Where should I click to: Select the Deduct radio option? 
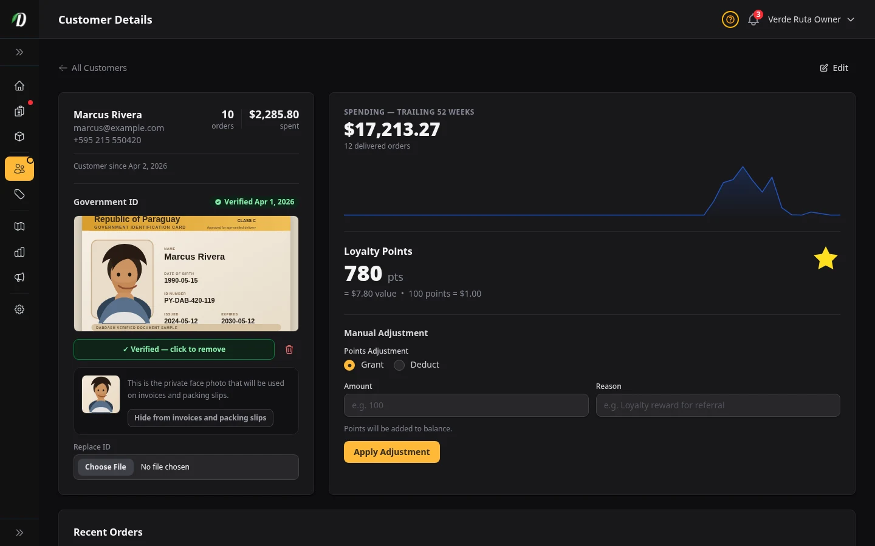coord(399,365)
